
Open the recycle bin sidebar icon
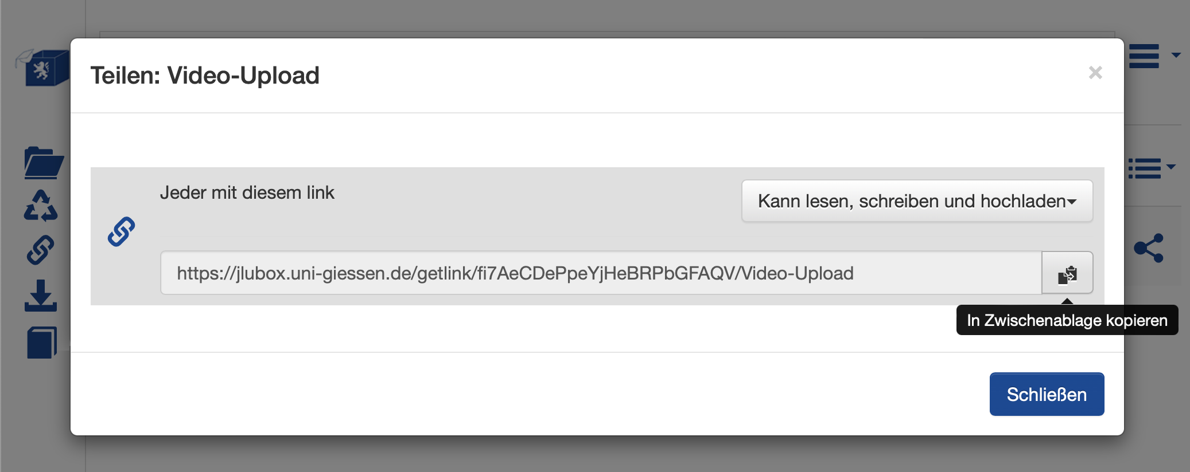pyautogui.click(x=41, y=206)
